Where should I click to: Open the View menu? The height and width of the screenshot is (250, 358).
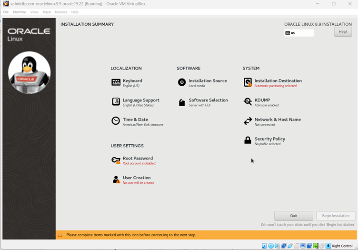coord(34,12)
